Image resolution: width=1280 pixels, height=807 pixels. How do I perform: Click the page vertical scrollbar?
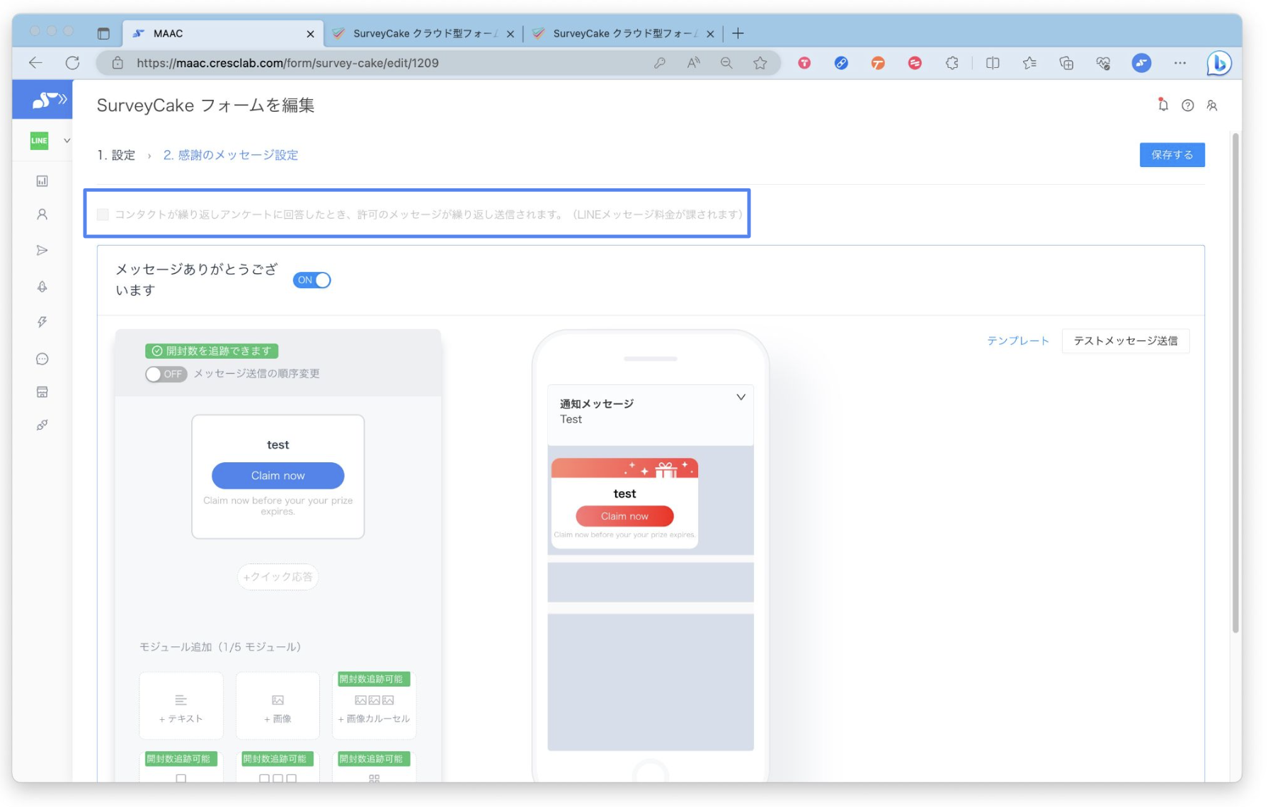tap(1235, 382)
